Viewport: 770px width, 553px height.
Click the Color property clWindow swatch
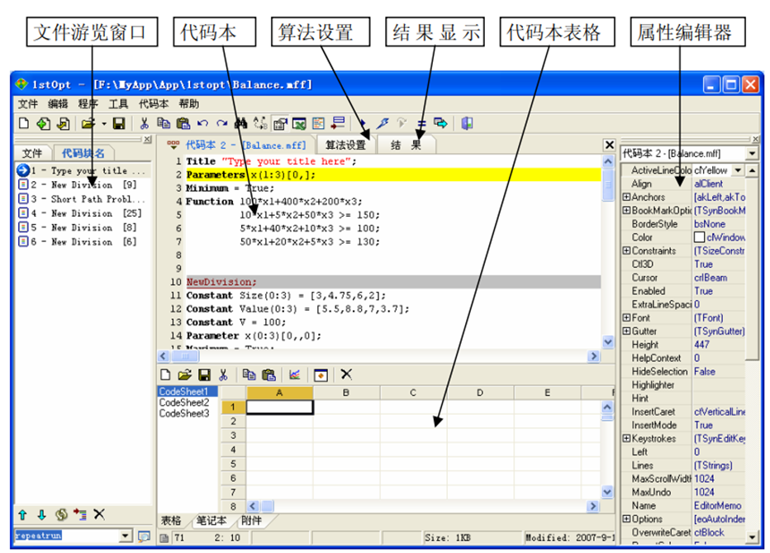point(699,237)
